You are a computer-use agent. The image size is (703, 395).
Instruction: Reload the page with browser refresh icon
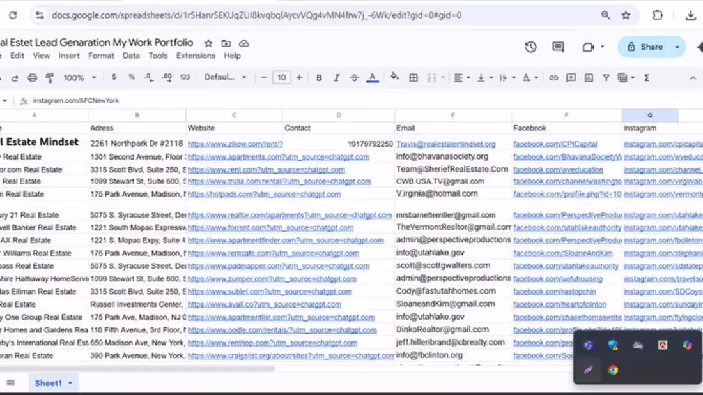(x=13, y=15)
